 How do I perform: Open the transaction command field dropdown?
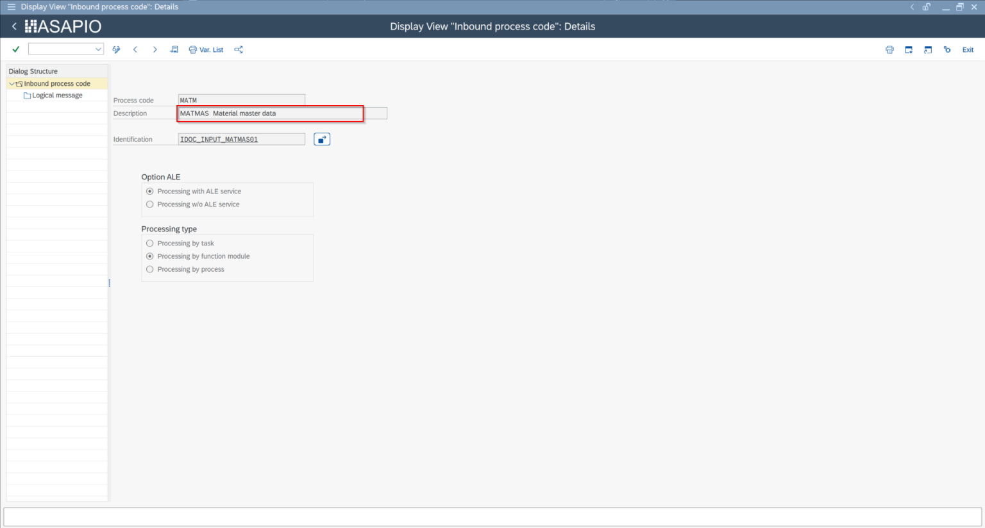[x=98, y=49]
